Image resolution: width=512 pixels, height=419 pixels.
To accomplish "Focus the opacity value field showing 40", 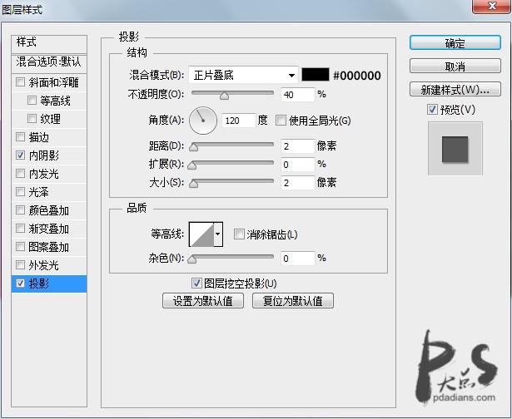I will 298,95.
